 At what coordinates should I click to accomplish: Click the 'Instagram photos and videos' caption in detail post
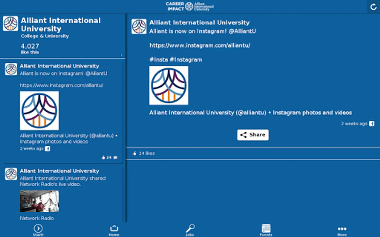point(312,113)
